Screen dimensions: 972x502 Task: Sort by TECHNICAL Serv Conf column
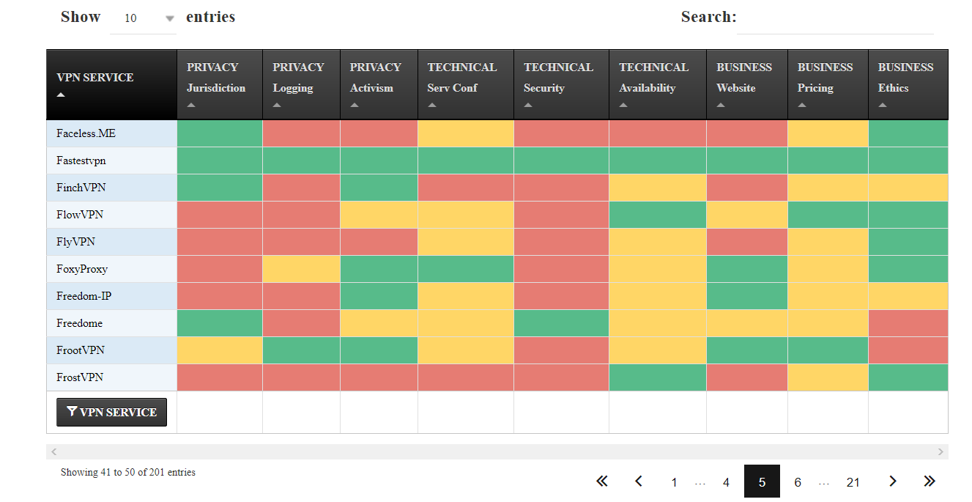466,84
